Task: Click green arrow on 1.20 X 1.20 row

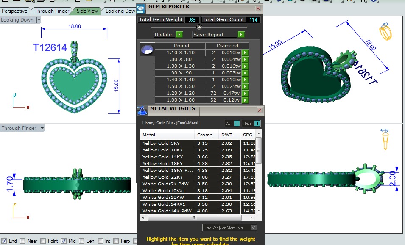Action: click(x=245, y=93)
